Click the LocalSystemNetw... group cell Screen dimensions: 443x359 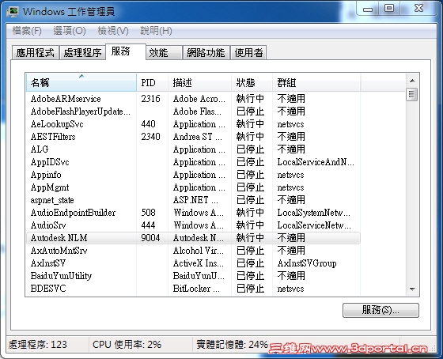(314, 213)
